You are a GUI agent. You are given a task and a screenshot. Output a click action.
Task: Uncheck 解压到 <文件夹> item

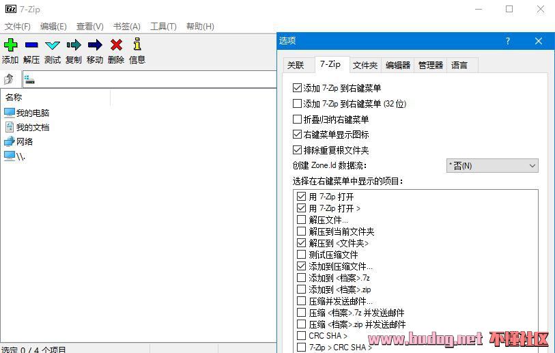pyautogui.click(x=301, y=243)
